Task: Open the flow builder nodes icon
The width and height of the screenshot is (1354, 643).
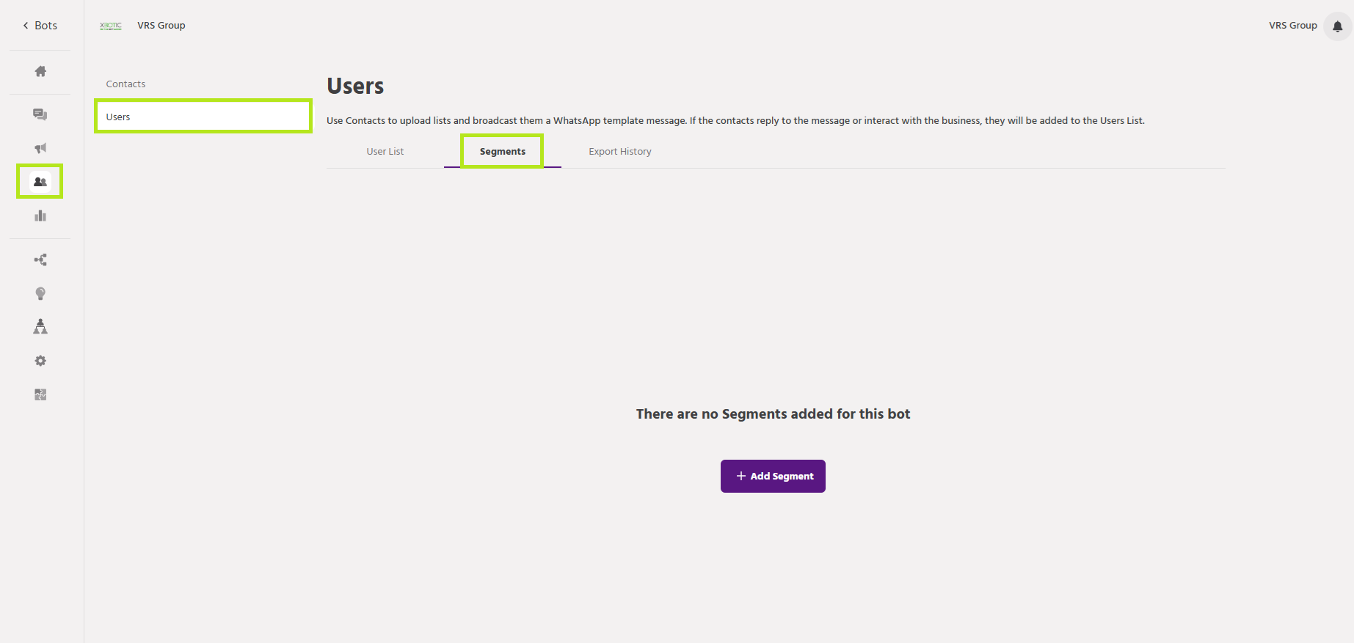Action: click(40, 260)
